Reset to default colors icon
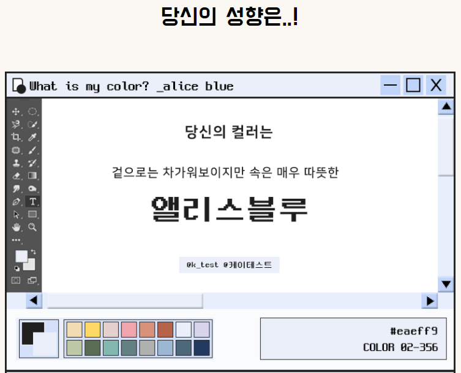Screen dimensions: 461x373 (17, 268)
